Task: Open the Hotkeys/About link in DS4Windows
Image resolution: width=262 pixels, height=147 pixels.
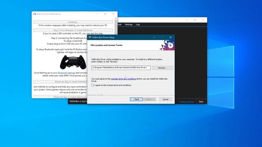Action: pos(187,102)
